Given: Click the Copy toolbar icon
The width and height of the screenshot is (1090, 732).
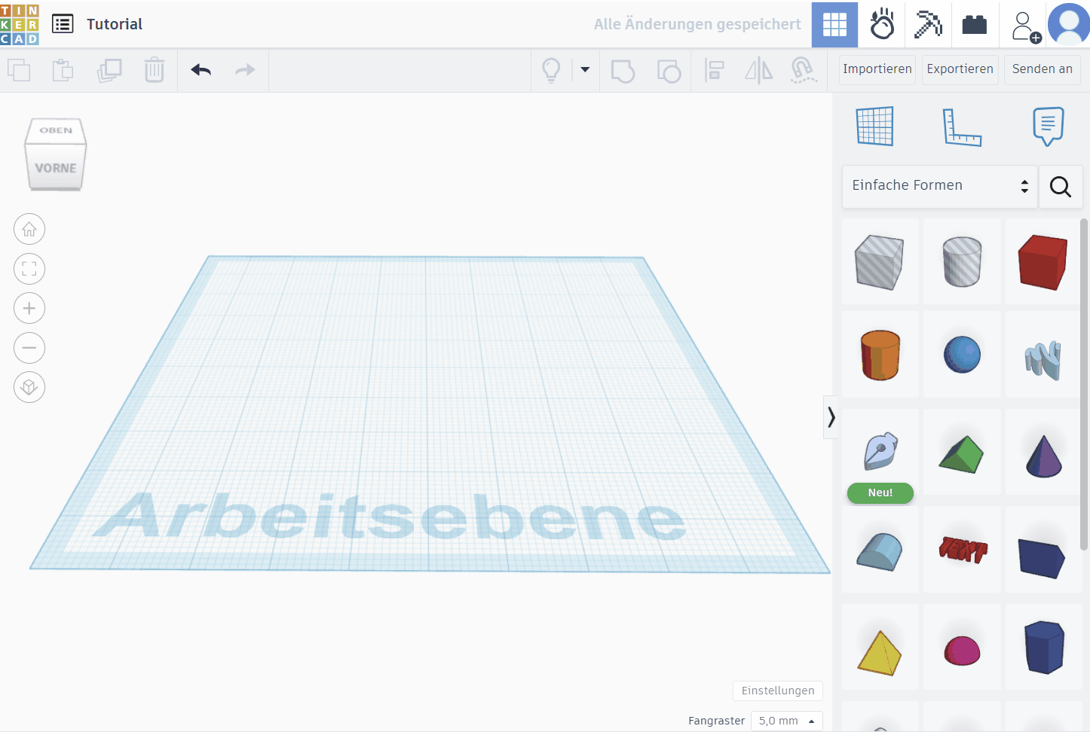Looking at the screenshot, I should (x=19, y=70).
